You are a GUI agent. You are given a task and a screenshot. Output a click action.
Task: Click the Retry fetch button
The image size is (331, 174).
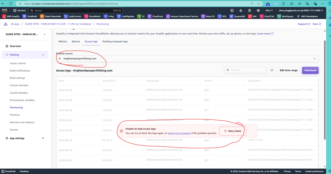coord(233,131)
